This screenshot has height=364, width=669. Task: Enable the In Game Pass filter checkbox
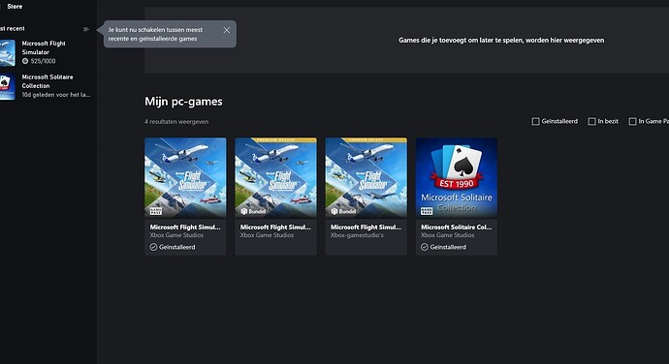(x=633, y=121)
